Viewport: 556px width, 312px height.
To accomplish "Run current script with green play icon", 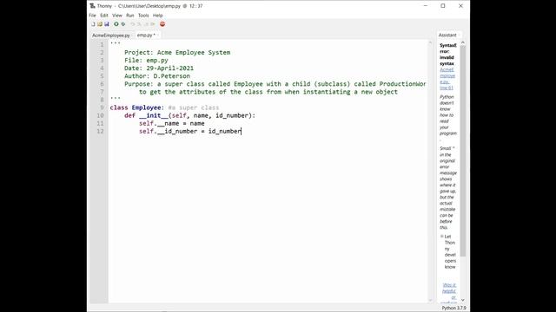I will 116,24.
